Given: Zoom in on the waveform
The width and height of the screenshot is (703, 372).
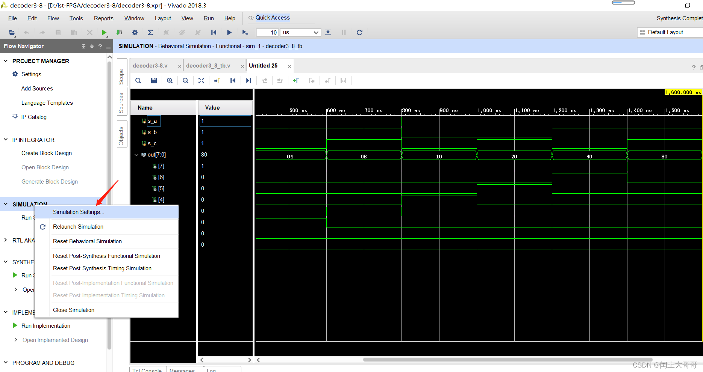Looking at the screenshot, I should [x=170, y=81].
